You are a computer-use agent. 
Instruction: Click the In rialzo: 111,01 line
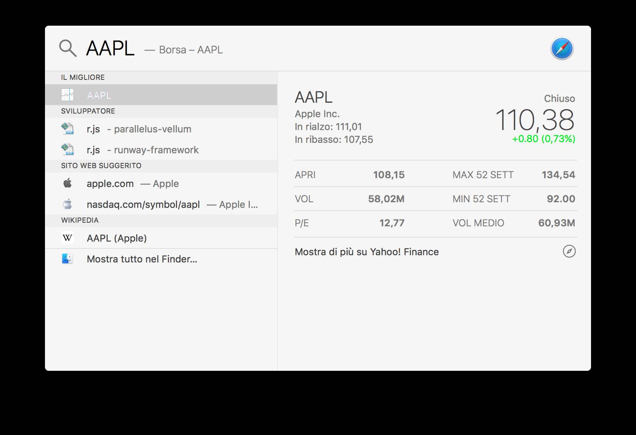click(328, 127)
